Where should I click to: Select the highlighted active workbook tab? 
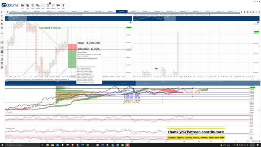[x=122, y=11]
